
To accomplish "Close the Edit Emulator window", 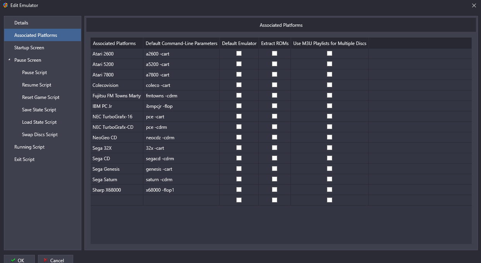I will pos(474,5).
